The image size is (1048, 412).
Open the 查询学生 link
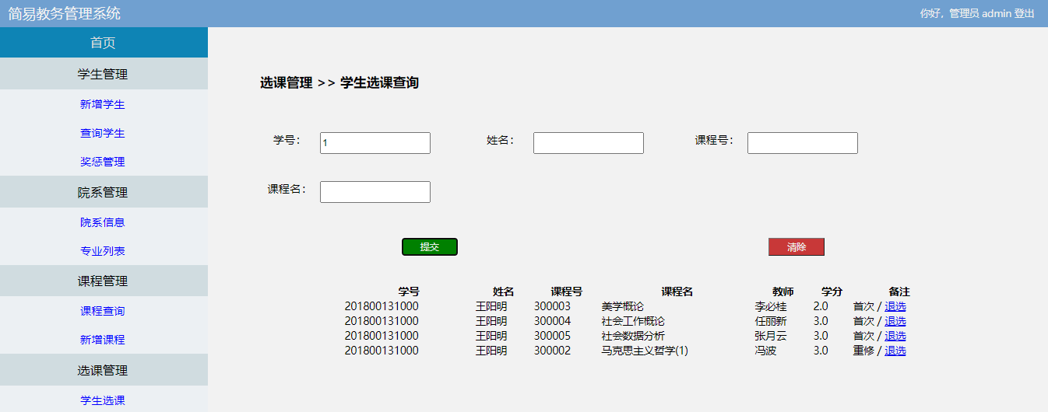point(103,134)
